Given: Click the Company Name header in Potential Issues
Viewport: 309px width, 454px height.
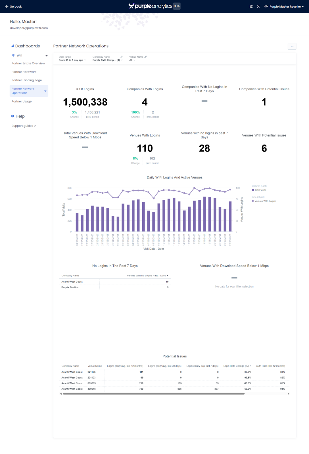Looking at the screenshot, I should (70, 366).
